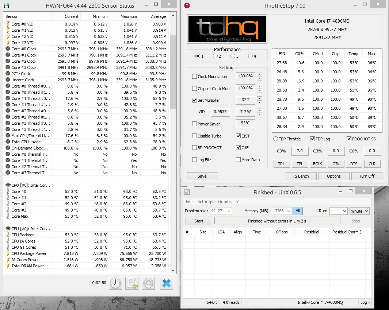The height and width of the screenshot is (310, 389).
Task: Open HWiNFO sensor settings gear icon
Action: pyautogui.click(x=148, y=283)
